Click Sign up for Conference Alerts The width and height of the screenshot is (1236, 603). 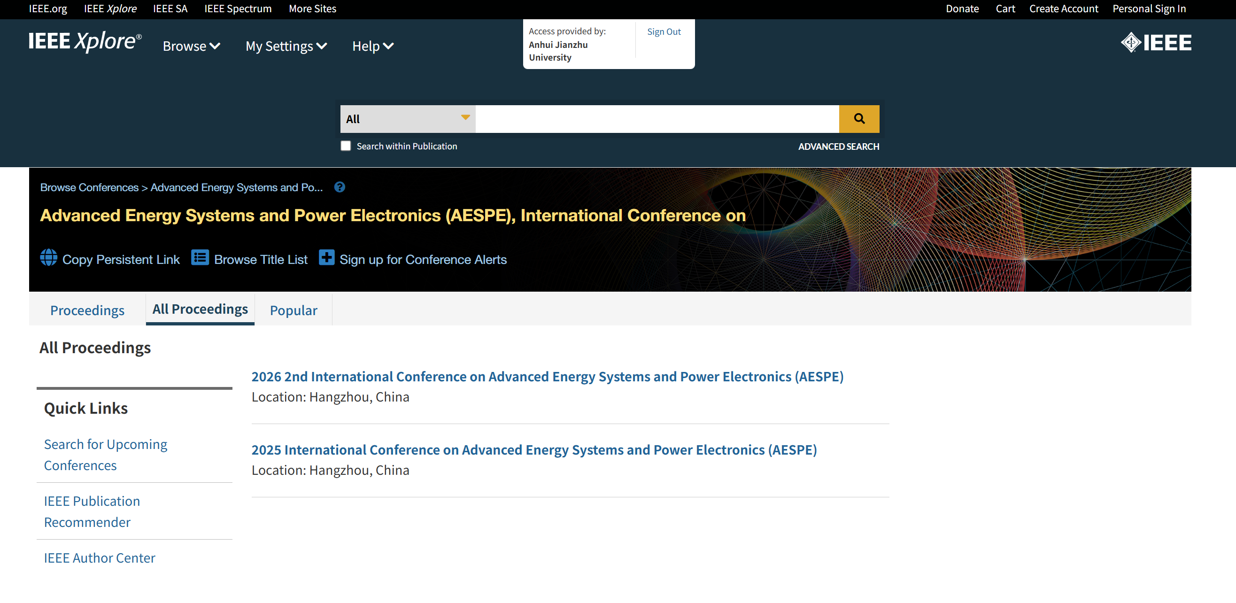pos(423,260)
